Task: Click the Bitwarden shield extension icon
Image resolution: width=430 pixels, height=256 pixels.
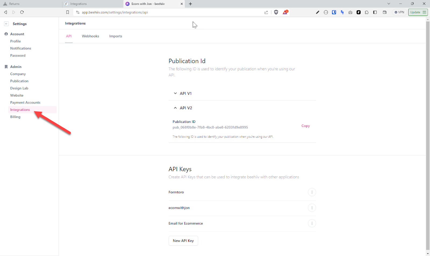Action: (334, 12)
